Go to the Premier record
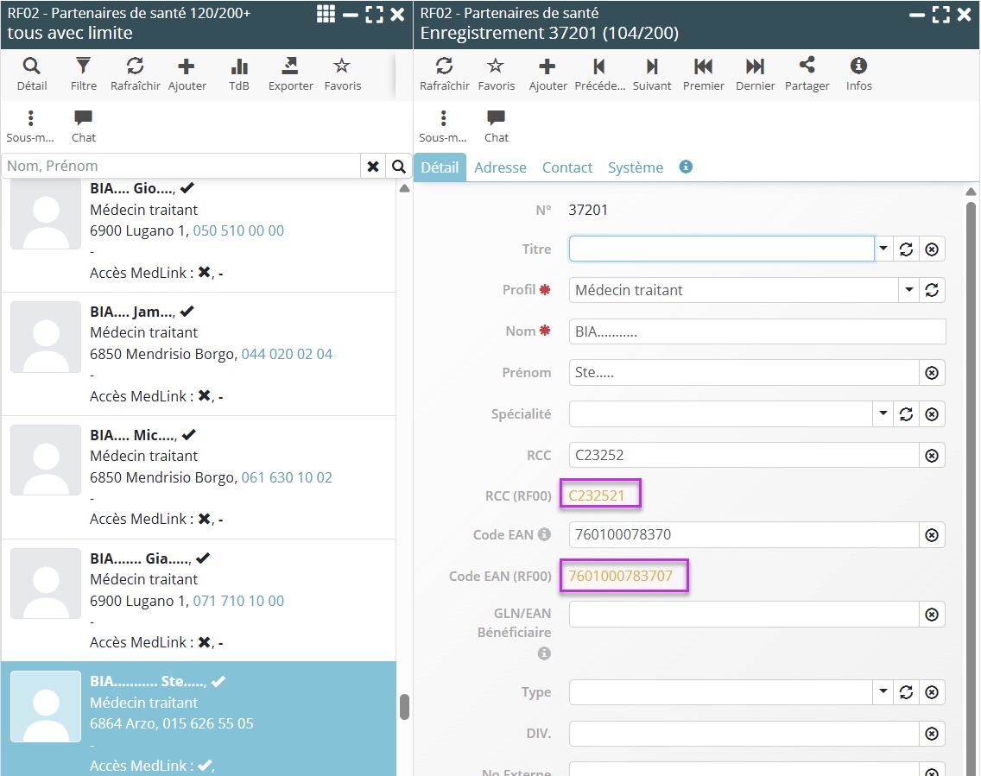The width and height of the screenshot is (981, 776). click(x=703, y=73)
